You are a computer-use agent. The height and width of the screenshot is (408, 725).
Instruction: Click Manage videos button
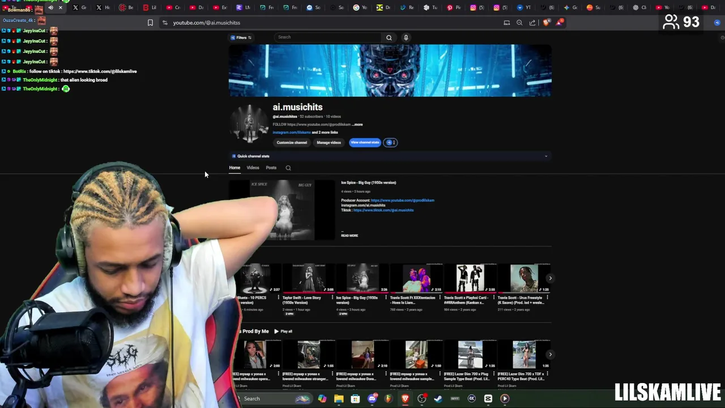click(x=329, y=142)
